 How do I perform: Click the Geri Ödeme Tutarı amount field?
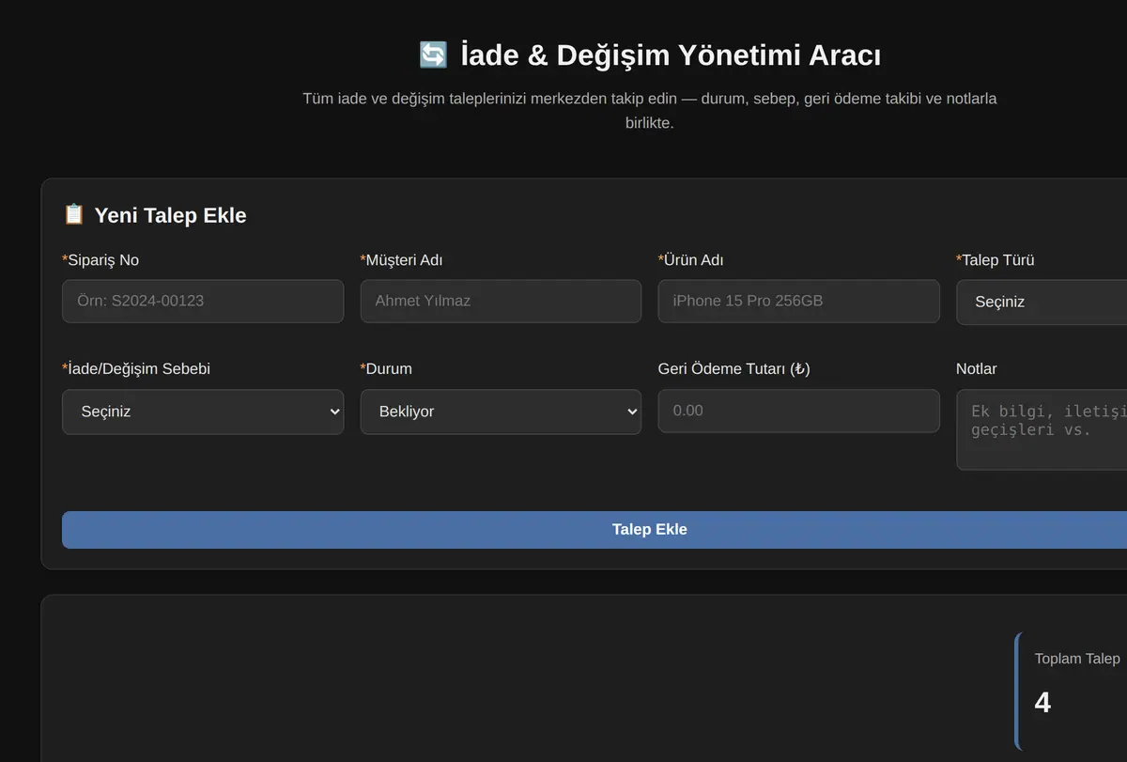pos(798,411)
